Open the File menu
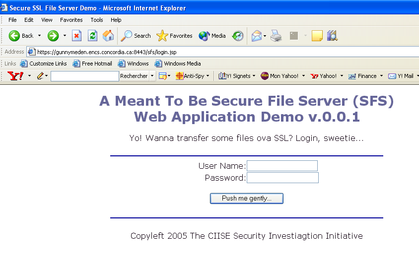The image size is (419, 270). point(12,20)
